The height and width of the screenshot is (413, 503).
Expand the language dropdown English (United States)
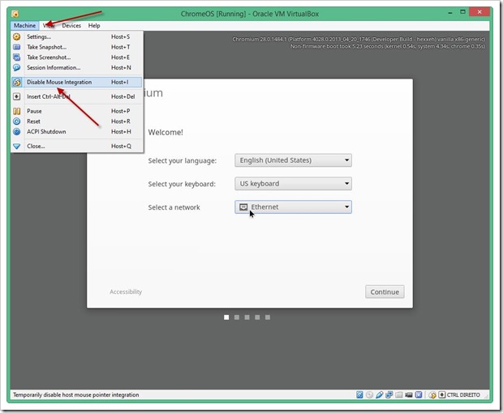[x=293, y=160]
